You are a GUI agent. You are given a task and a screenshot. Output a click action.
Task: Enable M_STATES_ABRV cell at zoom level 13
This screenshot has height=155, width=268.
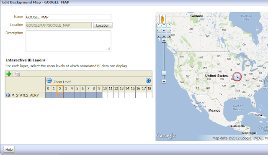pos(121,95)
